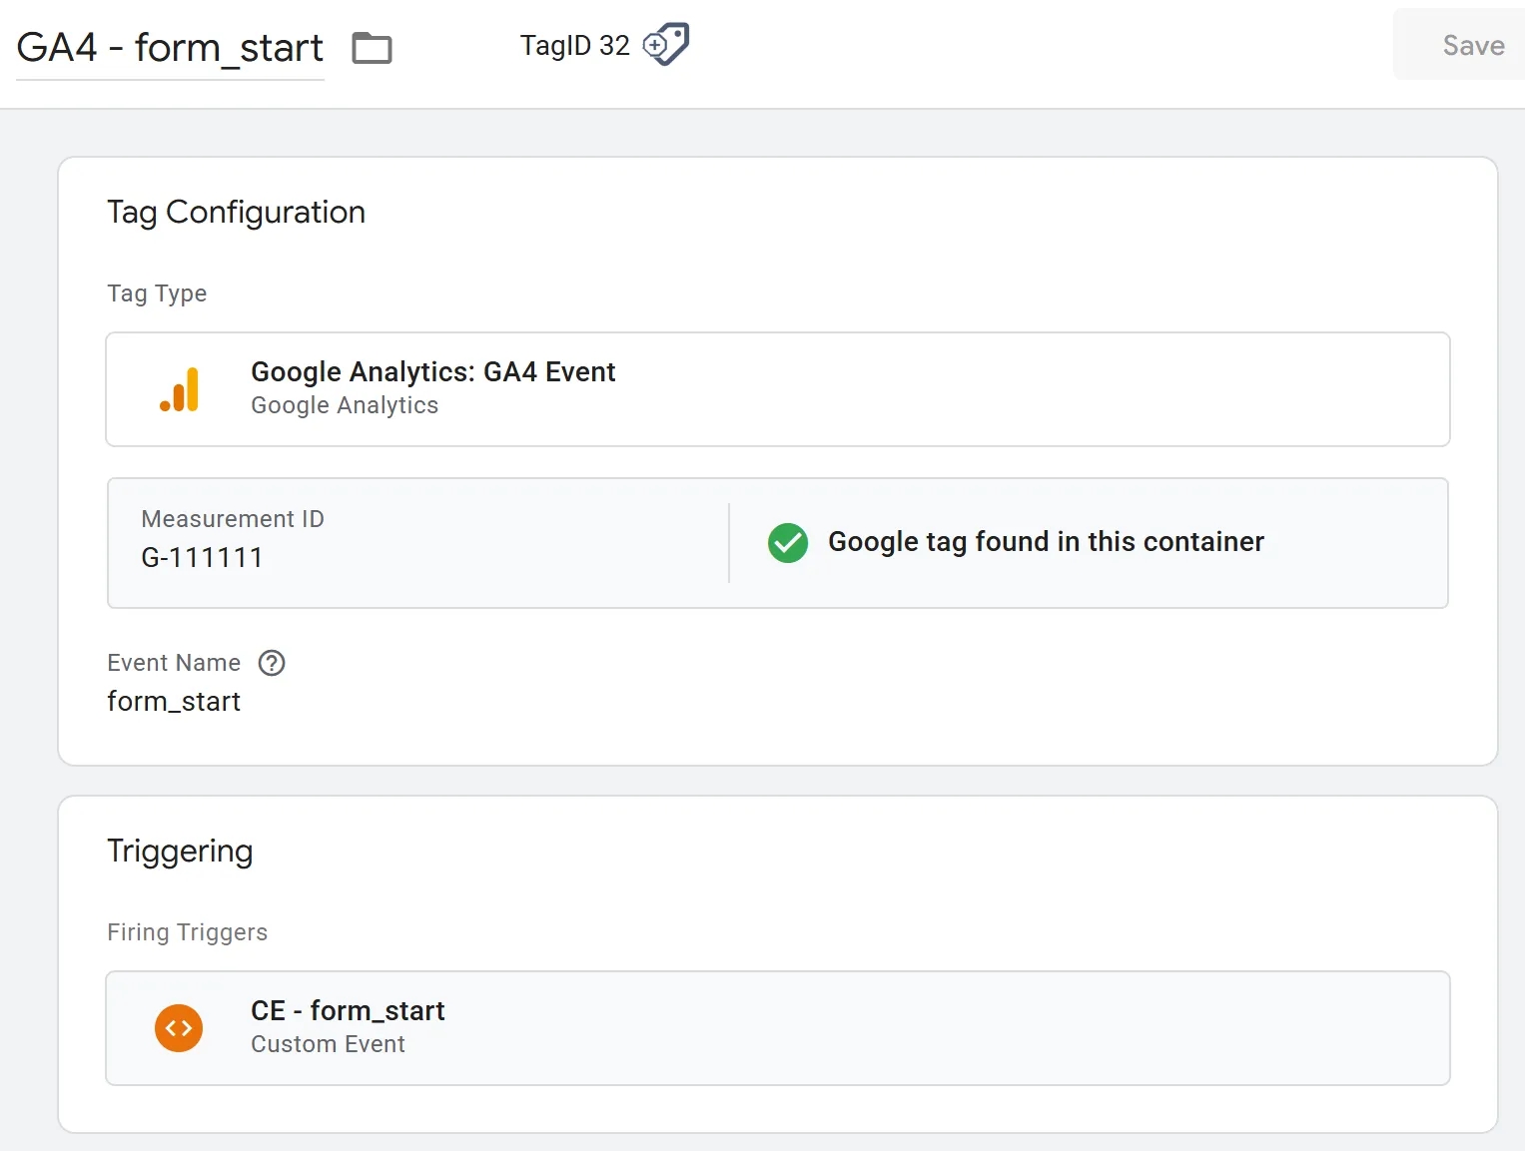Click the Event Name label
The width and height of the screenshot is (1525, 1151).
[x=174, y=663]
